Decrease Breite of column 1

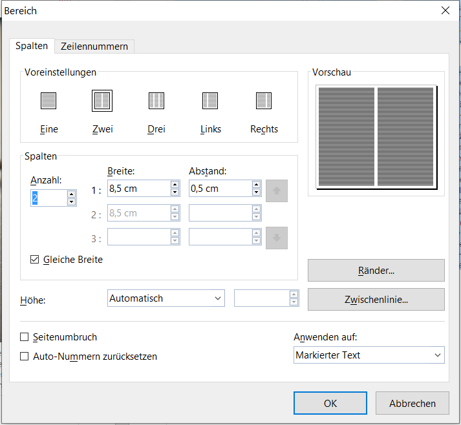click(175, 192)
